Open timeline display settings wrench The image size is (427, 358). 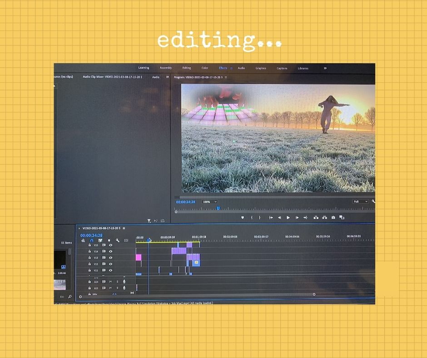pos(117,240)
